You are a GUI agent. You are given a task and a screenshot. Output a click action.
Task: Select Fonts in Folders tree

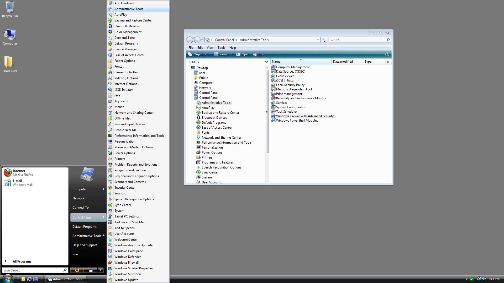[x=203, y=133]
